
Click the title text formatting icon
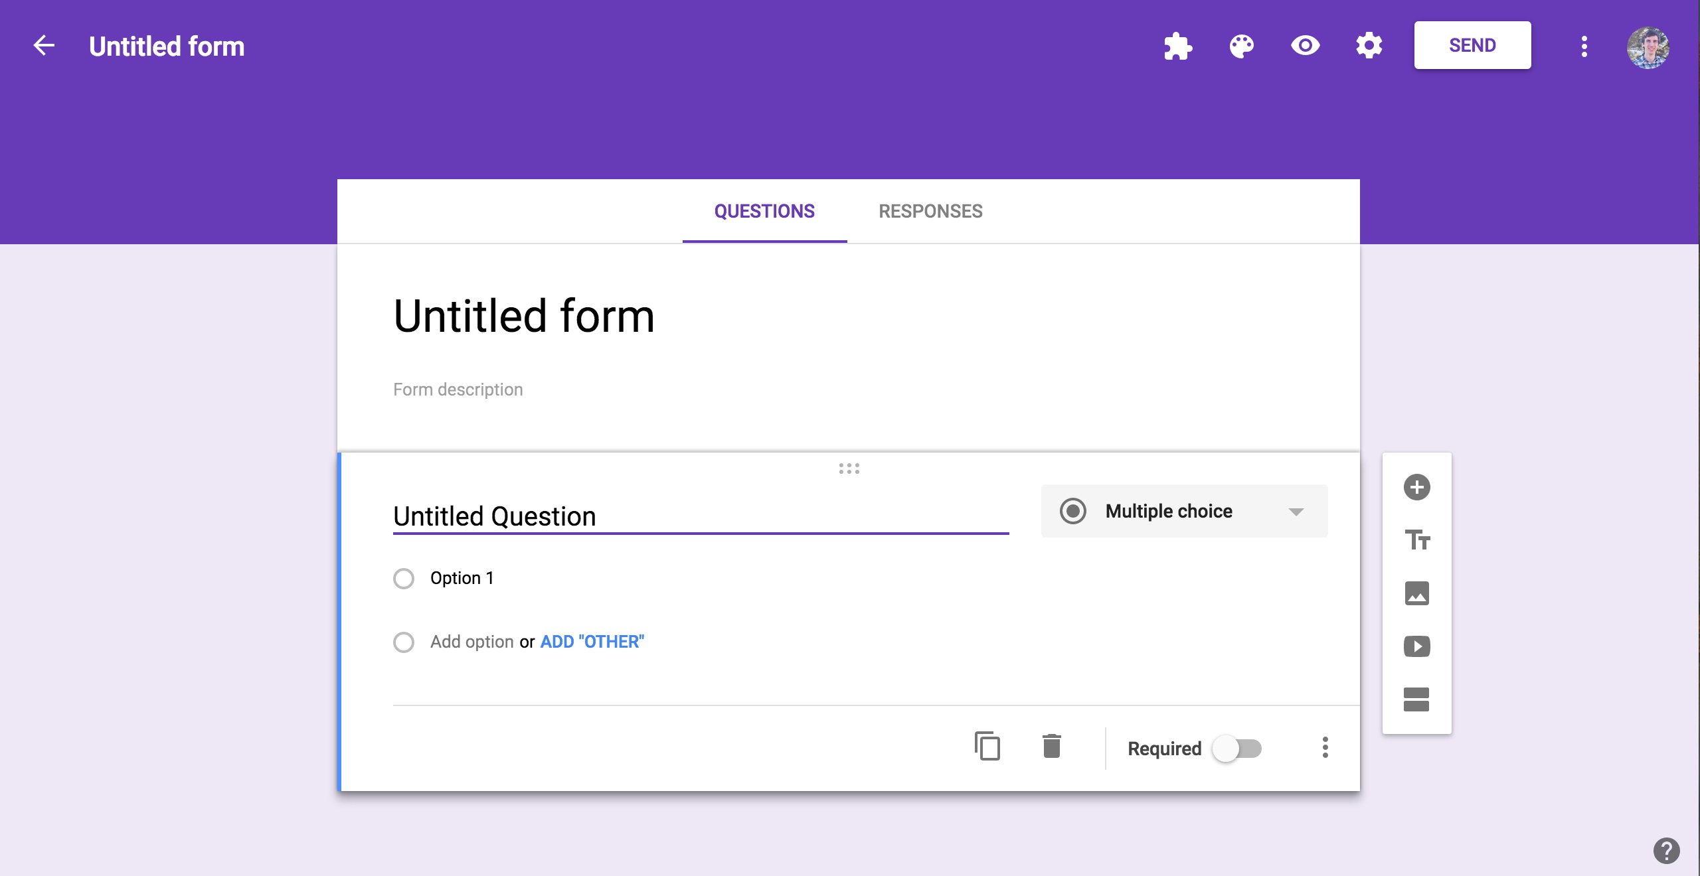1416,540
